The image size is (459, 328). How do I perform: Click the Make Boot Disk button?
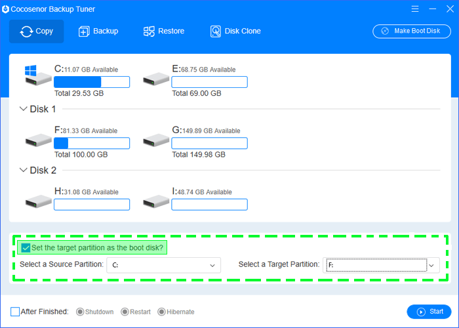tap(412, 31)
